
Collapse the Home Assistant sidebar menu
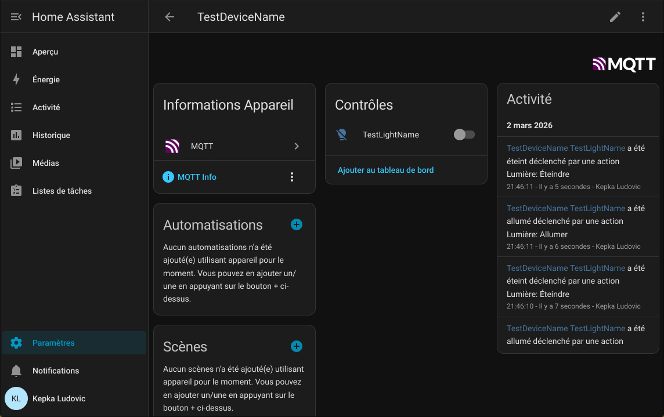16,17
